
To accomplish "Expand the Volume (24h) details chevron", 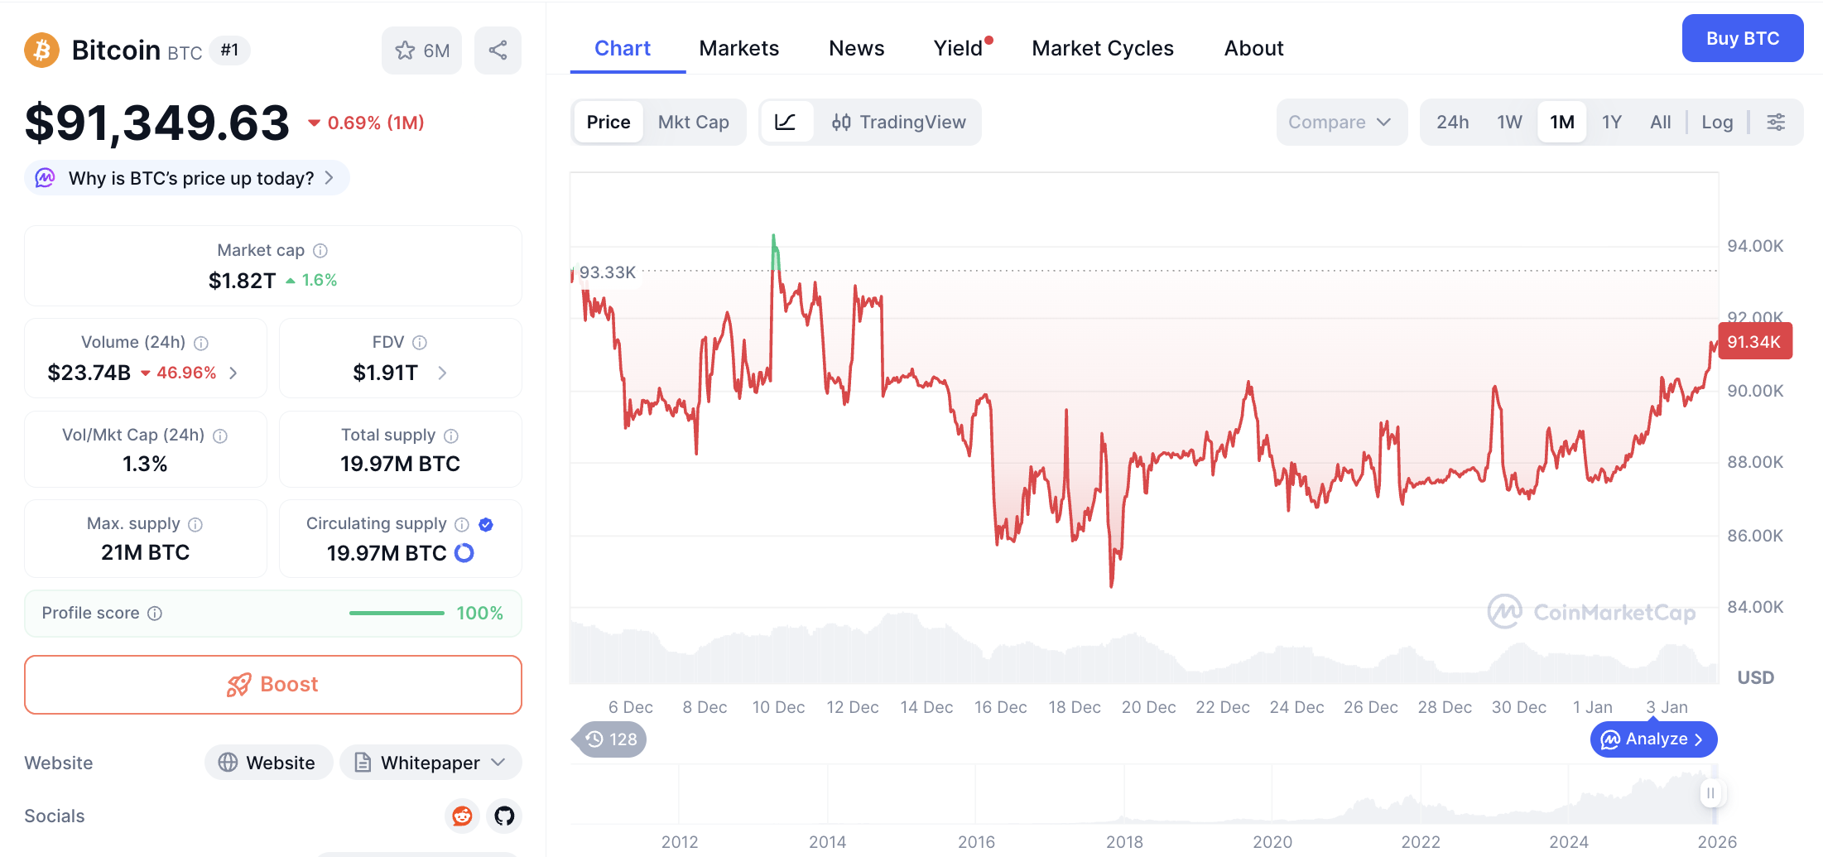I will pos(234,373).
